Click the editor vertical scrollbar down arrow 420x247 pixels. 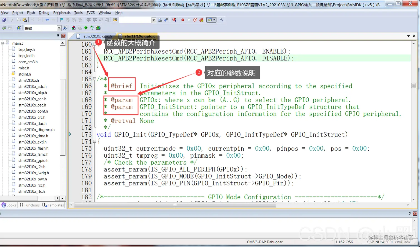[x=414, y=199]
